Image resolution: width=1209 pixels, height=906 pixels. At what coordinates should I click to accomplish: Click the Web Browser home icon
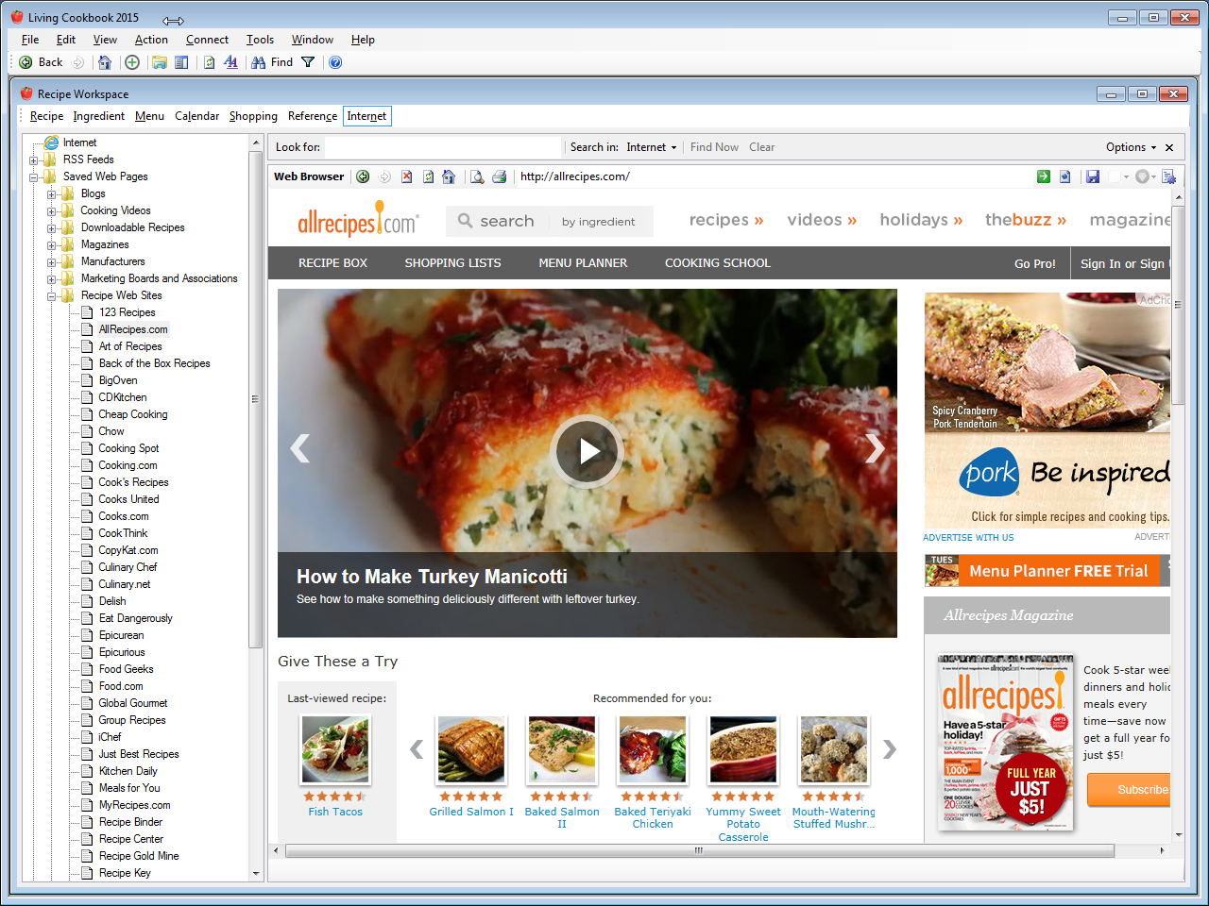[x=449, y=176]
